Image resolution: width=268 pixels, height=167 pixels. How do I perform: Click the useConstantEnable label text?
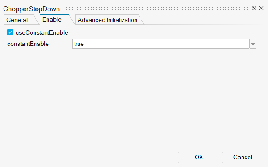[42, 32]
